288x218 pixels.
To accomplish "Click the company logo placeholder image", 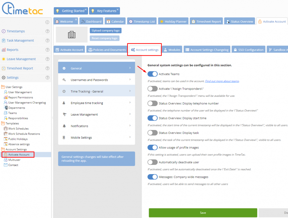I will point(72,35).
